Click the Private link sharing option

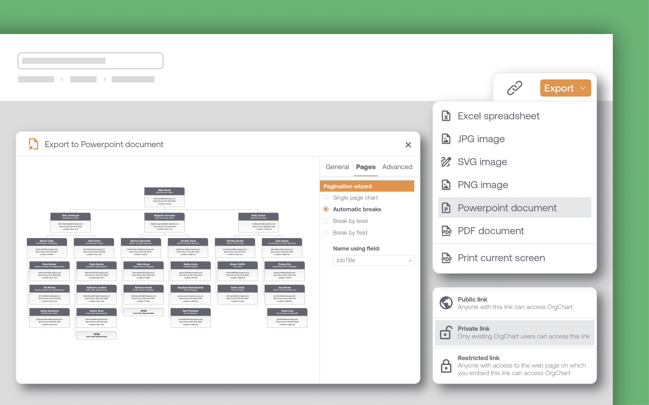tap(514, 332)
